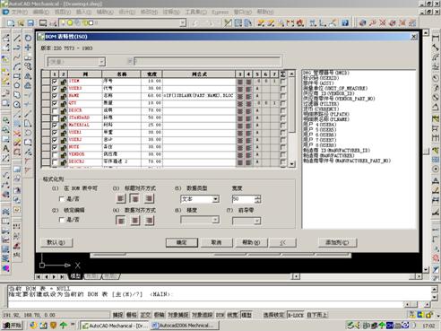Viewport: 441px width, 331px height.
Task: Check visibility checkbox for STANDARD row
Action: 55,118
